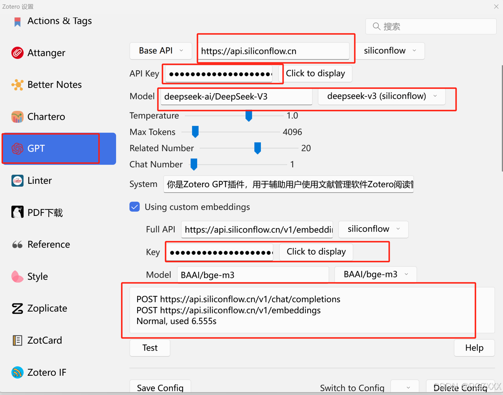
Task: Open the Base API type dropdown
Action: click(161, 51)
